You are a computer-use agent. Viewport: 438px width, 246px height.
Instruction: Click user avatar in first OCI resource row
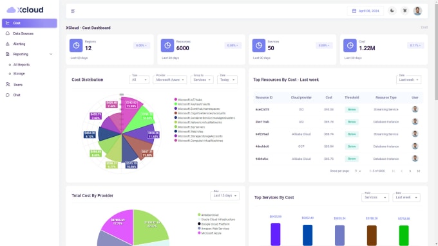coord(415,109)
